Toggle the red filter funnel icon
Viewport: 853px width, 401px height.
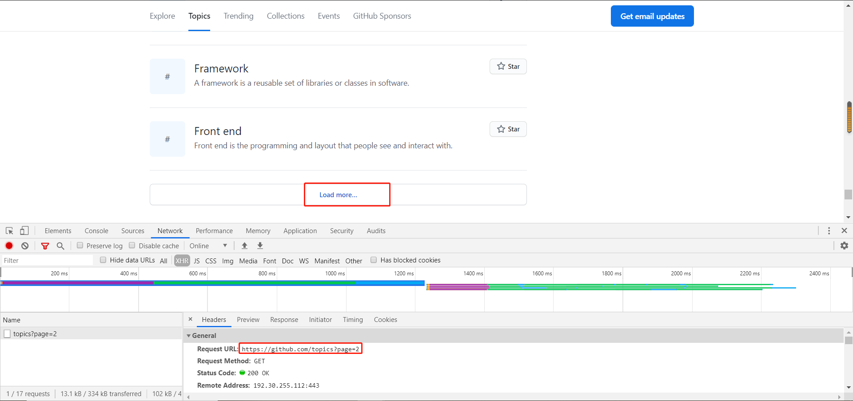coord(45,246)
